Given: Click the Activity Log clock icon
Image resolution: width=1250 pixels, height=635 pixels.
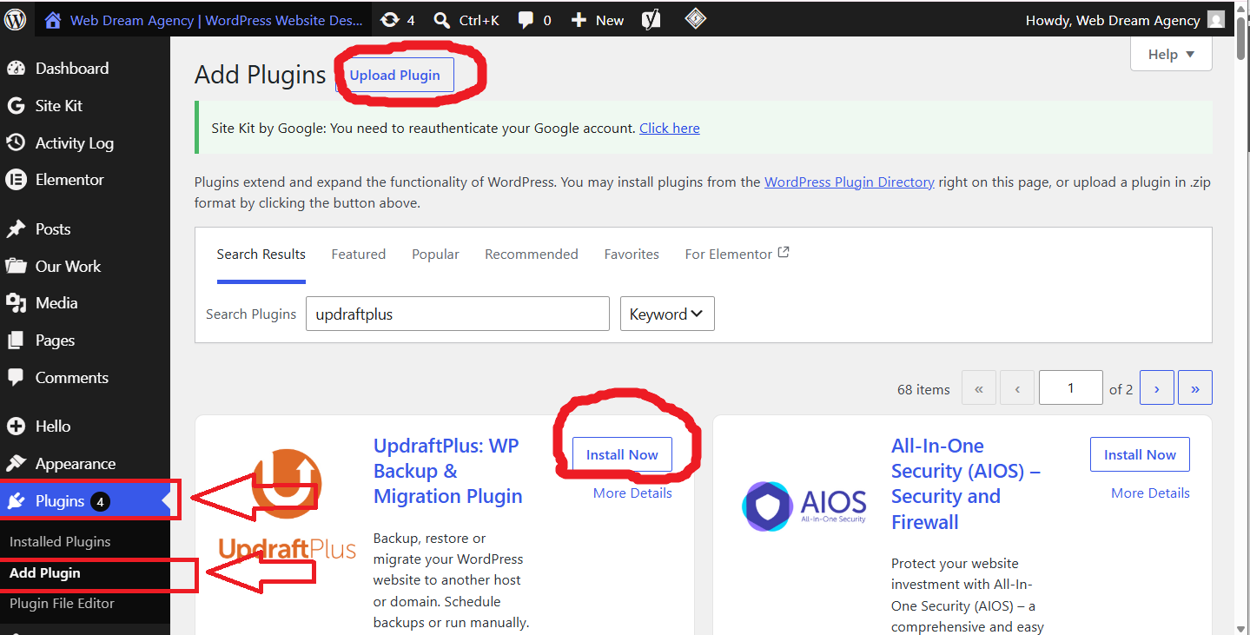Looking at the screenshot, I should (16, 143).
